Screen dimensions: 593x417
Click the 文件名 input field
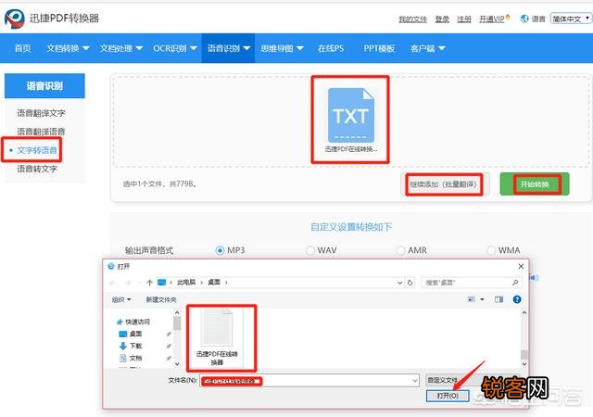coord(309,381)
